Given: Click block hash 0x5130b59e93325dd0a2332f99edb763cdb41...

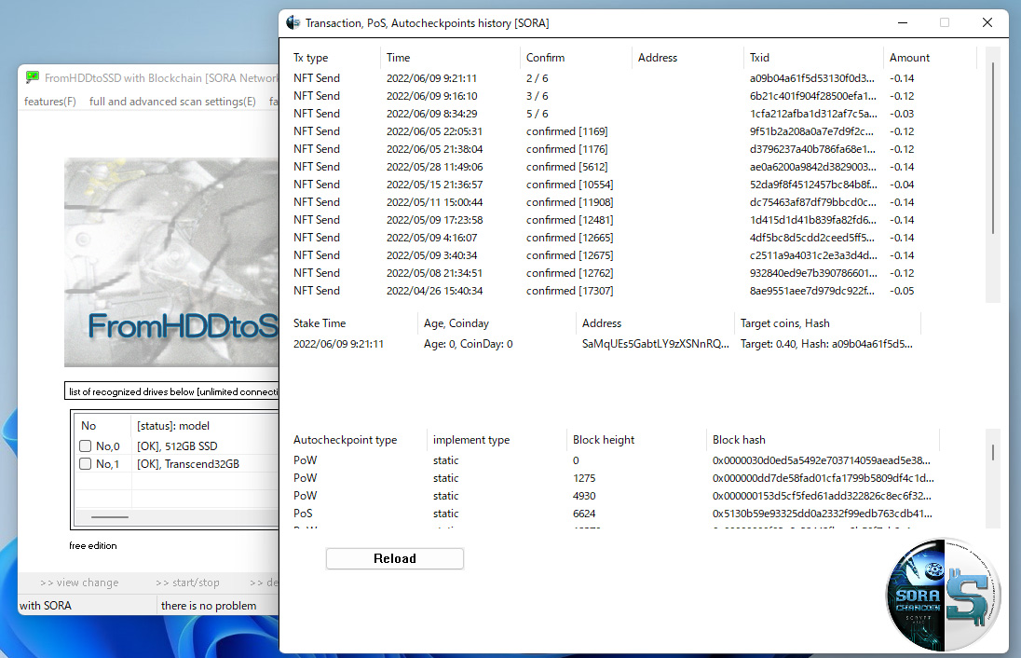Looking at the screenshot, I should tap(823, 514).
